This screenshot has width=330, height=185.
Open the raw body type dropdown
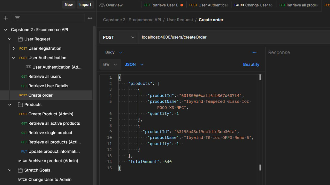tap(110, 64)
